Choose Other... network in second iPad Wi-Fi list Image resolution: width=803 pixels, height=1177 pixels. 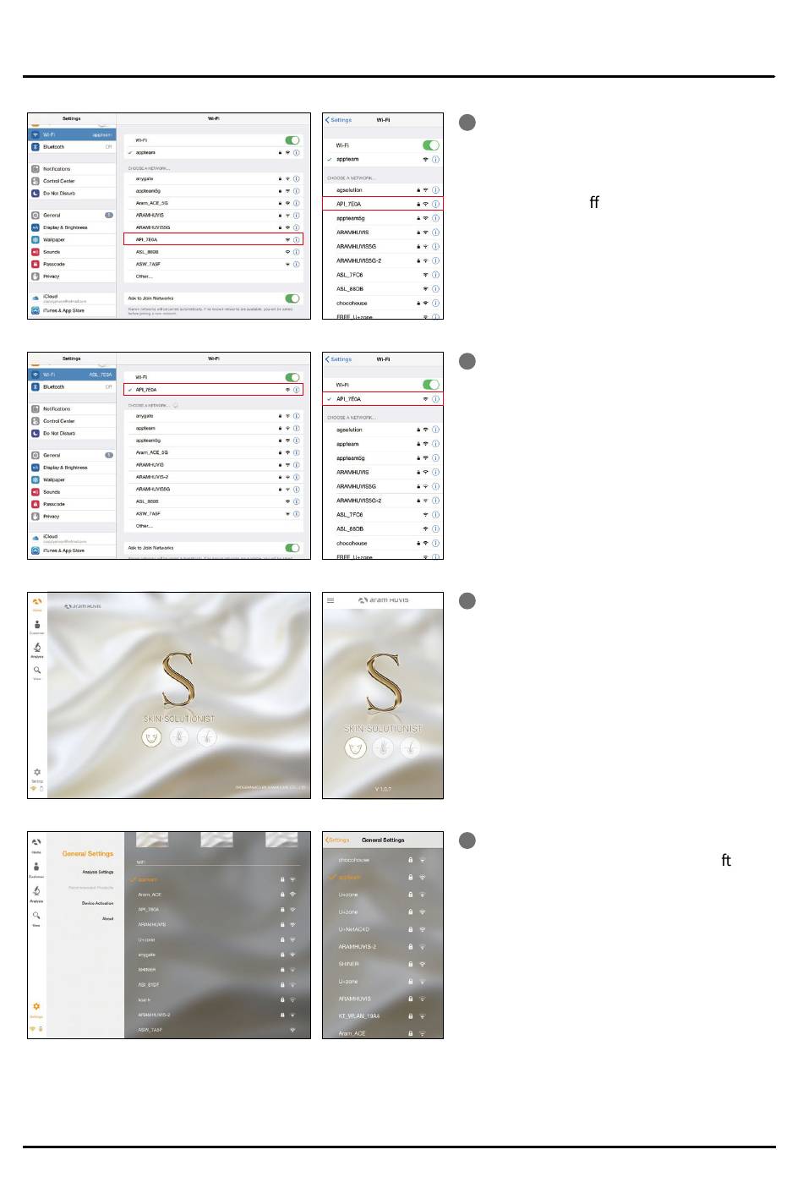click(213, 526)
